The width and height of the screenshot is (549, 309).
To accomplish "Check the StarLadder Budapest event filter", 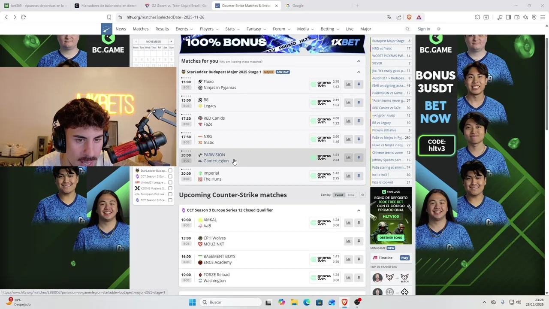I will 170,170.
